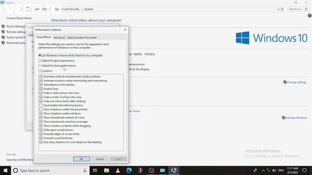Click the shield icon next to Remote settings

click(3, 32)
